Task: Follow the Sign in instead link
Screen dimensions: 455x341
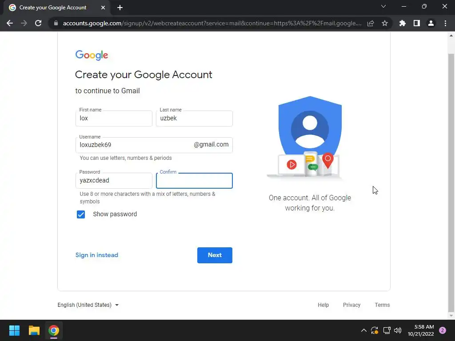Action: [x=96, y=255]
